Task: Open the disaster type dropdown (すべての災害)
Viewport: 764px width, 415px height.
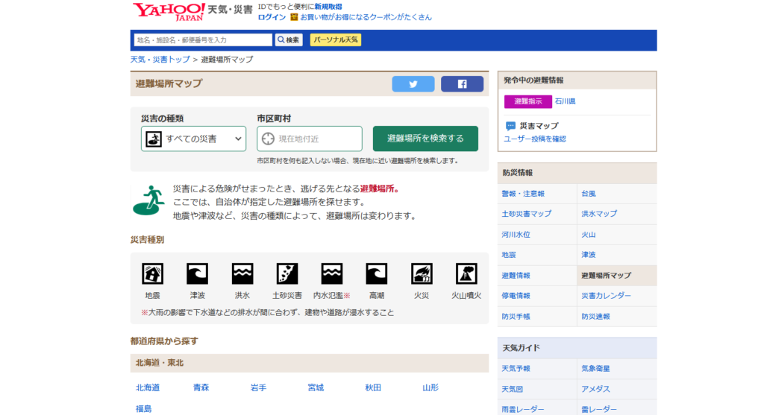Action: [193, 139]
